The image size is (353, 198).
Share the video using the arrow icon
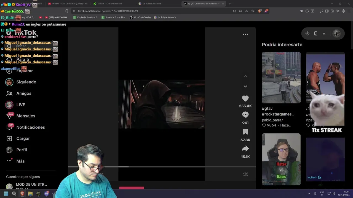click(245, 149)
